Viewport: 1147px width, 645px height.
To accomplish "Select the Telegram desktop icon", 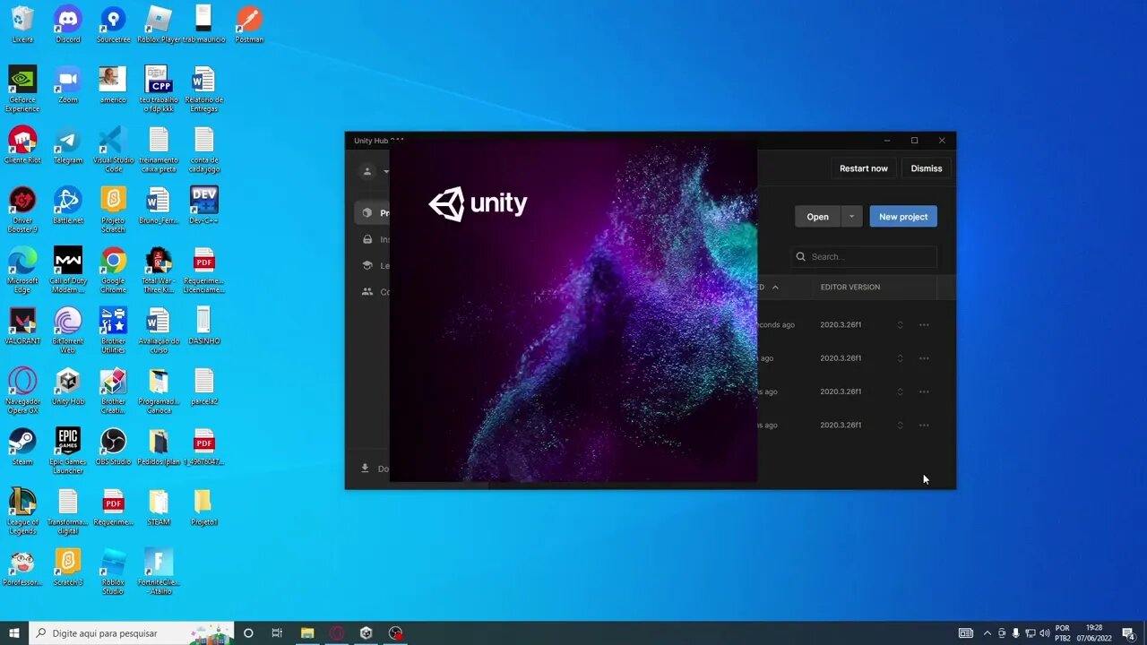I will click(x=68, y=145).
